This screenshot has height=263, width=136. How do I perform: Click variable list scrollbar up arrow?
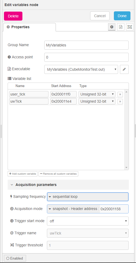[x=127, y=92]
